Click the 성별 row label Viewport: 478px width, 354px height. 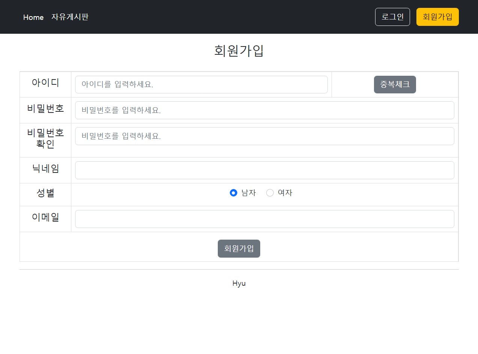[45, 193]
